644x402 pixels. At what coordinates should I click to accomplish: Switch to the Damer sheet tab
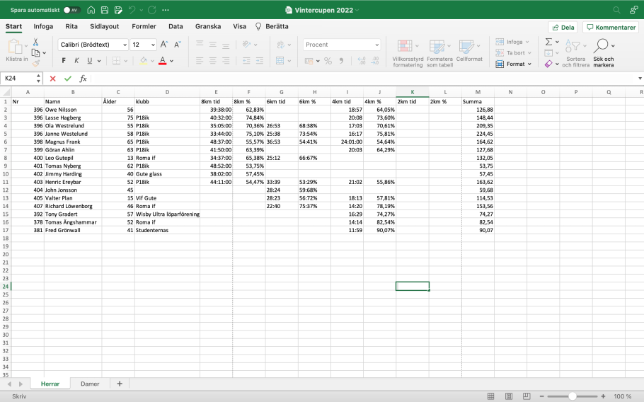pyautogui.click(x=90, y=384)
